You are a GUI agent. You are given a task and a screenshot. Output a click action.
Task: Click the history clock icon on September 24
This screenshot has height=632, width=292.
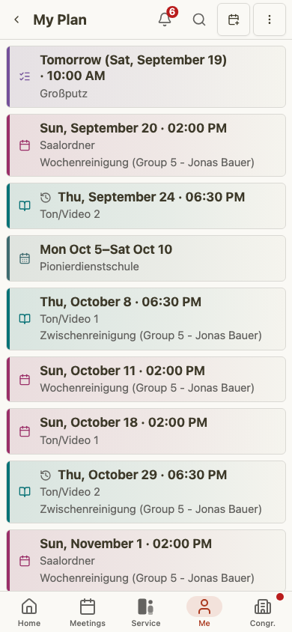[x=46, y=197]
